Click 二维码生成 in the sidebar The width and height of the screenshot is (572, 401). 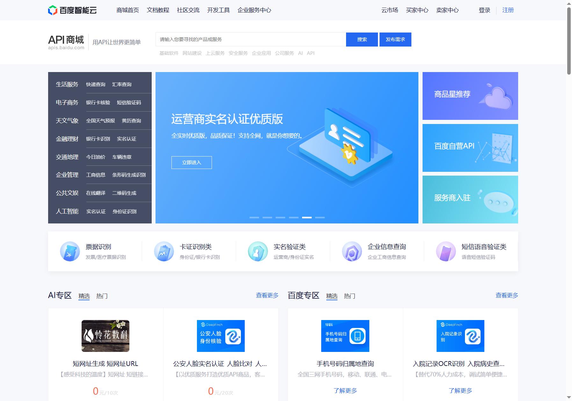pyautogui.click(x=124, y=193)
